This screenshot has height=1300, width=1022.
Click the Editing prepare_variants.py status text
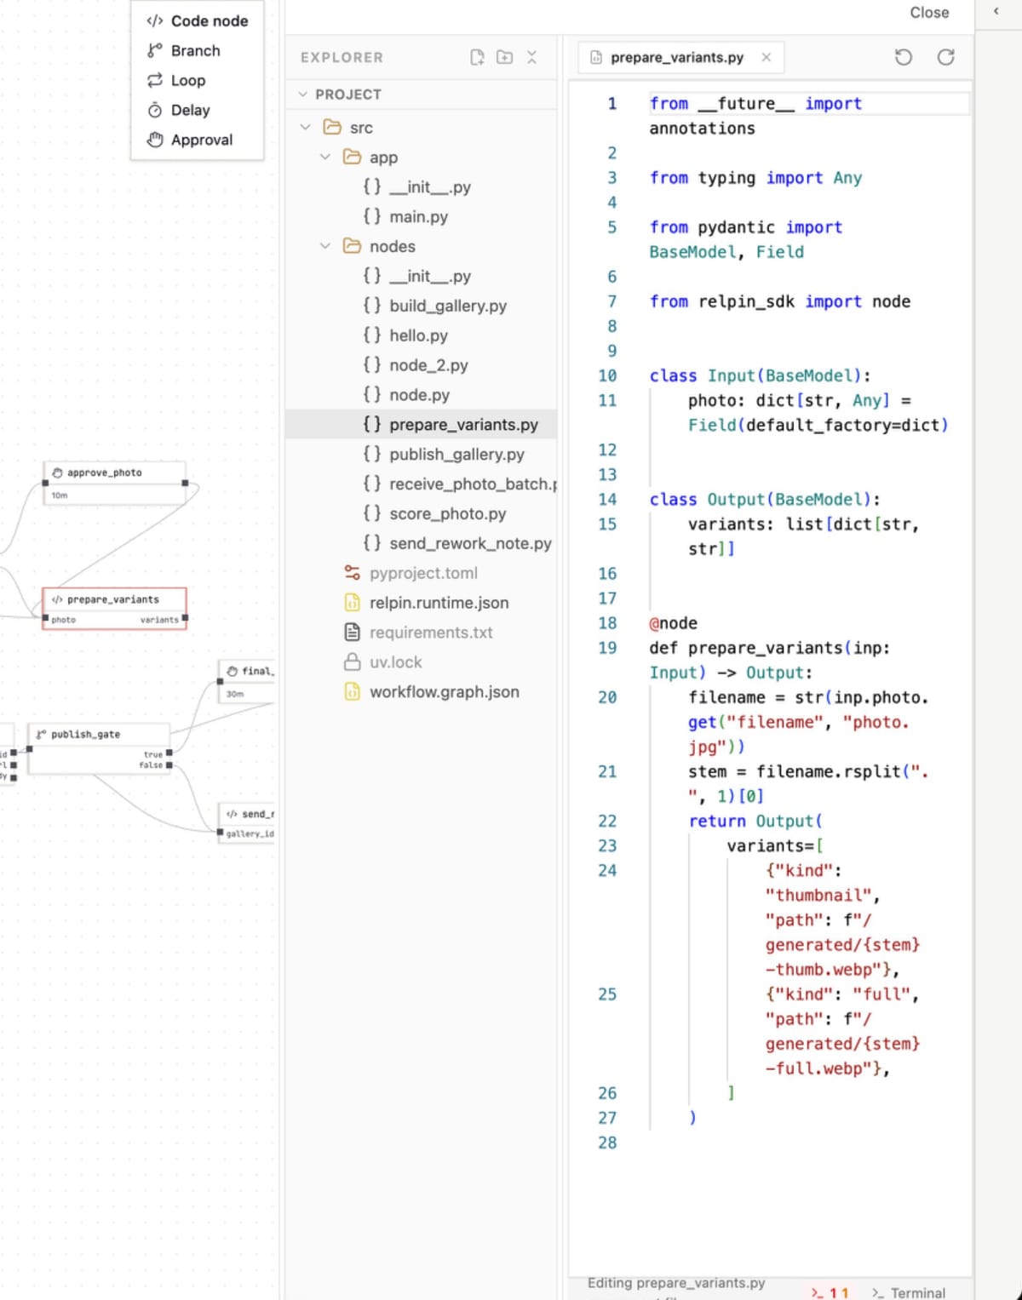676,1283
